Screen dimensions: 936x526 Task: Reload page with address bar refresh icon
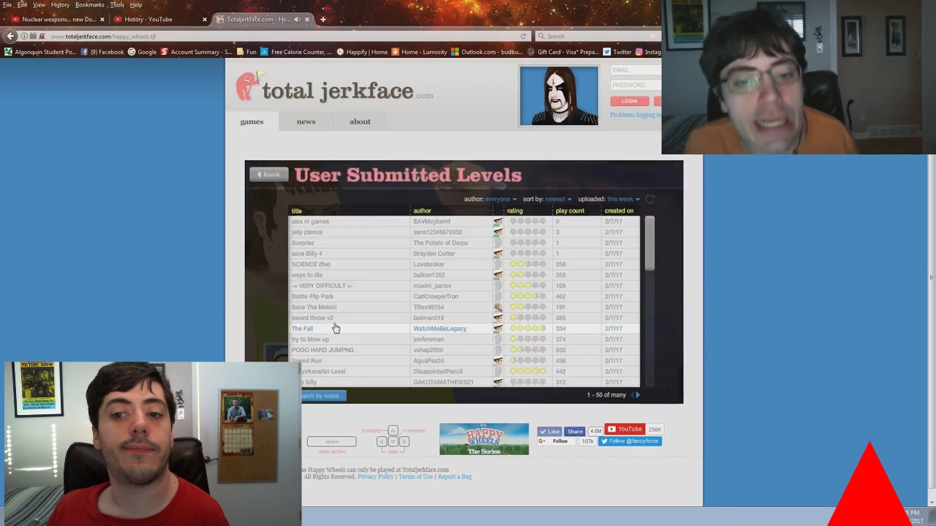(523, 36)
